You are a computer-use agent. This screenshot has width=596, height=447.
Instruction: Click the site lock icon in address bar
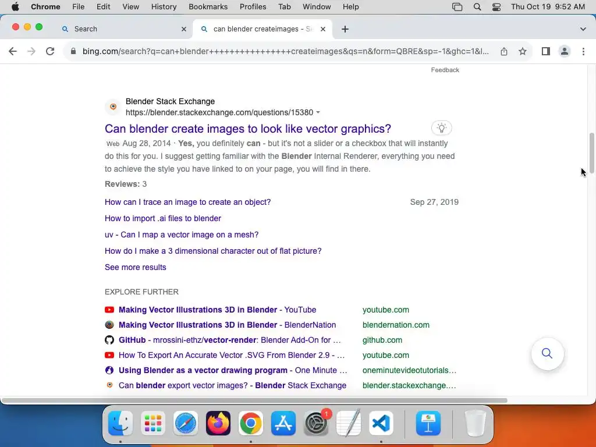(73, 51)
